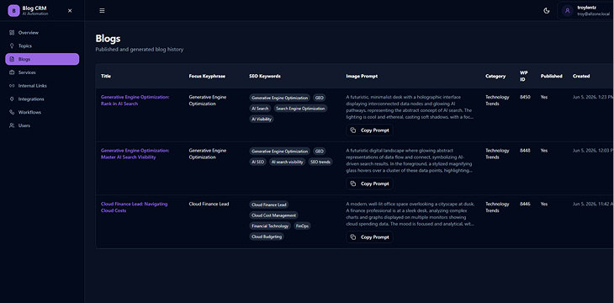Click the 'Cloud Cost Management' keyword tag
Viewport: 614px width, 303px height.
coord(273,215)
